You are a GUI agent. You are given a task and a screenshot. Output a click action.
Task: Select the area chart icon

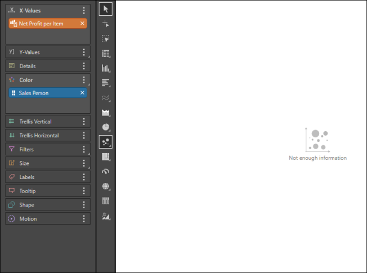point(105,113)
